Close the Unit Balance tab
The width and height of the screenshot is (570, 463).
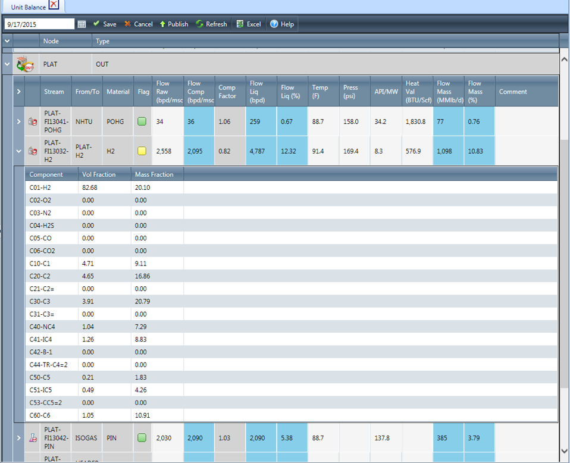(54, 5)
